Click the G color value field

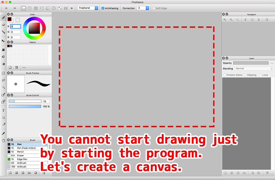coord(15,32)
